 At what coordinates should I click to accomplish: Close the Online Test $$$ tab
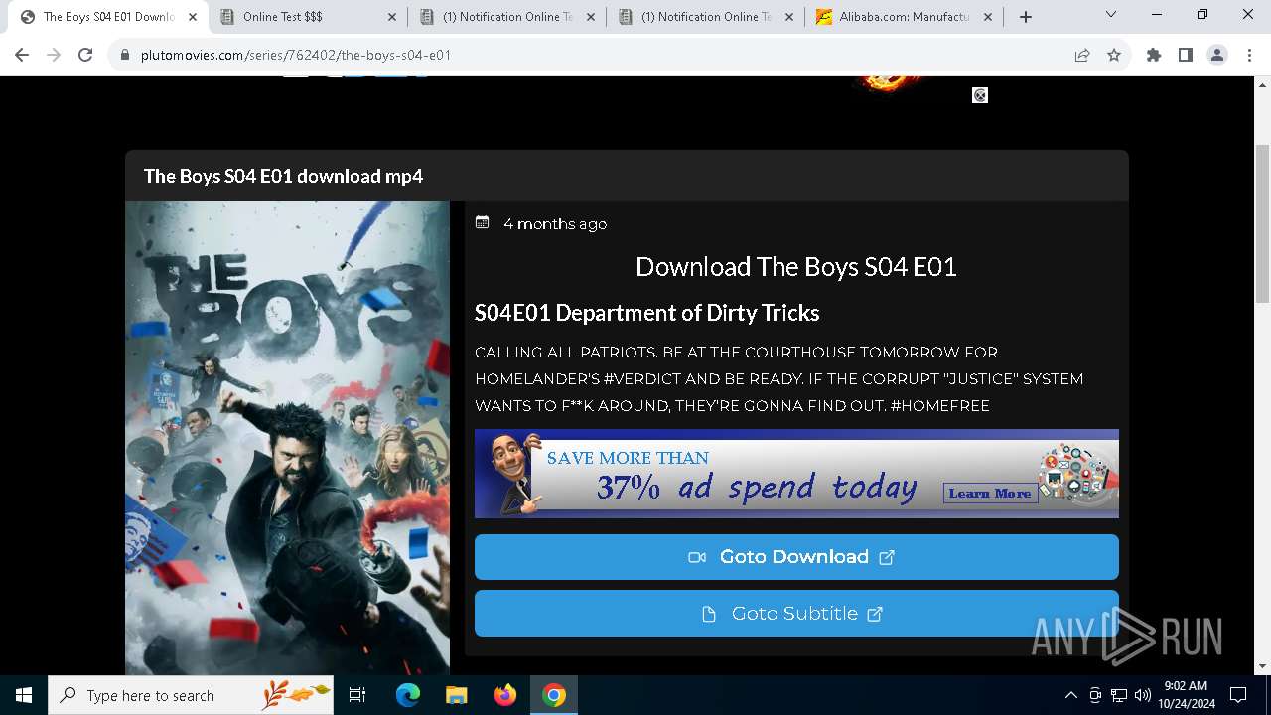click(x=391, y=17)
